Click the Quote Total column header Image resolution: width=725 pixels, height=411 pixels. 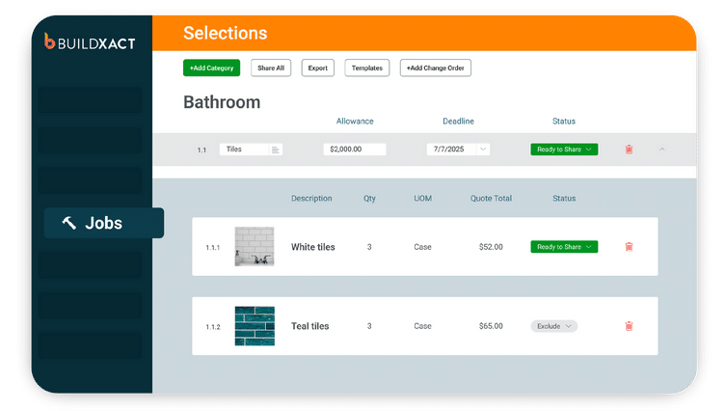[x=491, y=199]
